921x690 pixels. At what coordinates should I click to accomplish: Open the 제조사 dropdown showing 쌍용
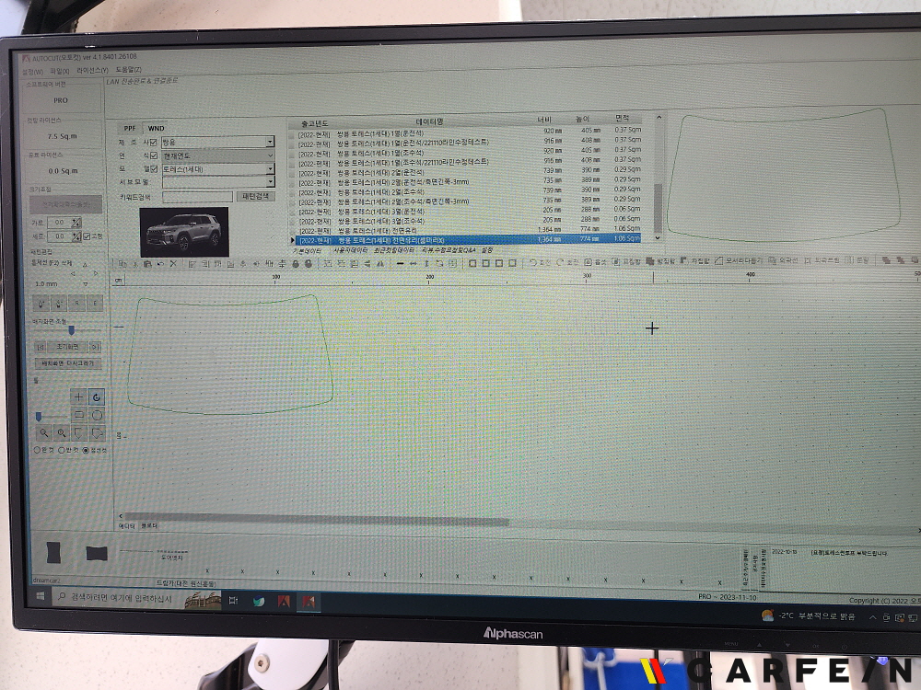(x=270, y=143)
